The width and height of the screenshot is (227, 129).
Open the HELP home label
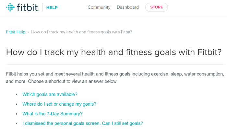[52, 7]
